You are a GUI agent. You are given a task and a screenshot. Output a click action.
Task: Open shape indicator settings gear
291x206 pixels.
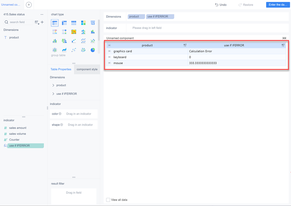62,125
